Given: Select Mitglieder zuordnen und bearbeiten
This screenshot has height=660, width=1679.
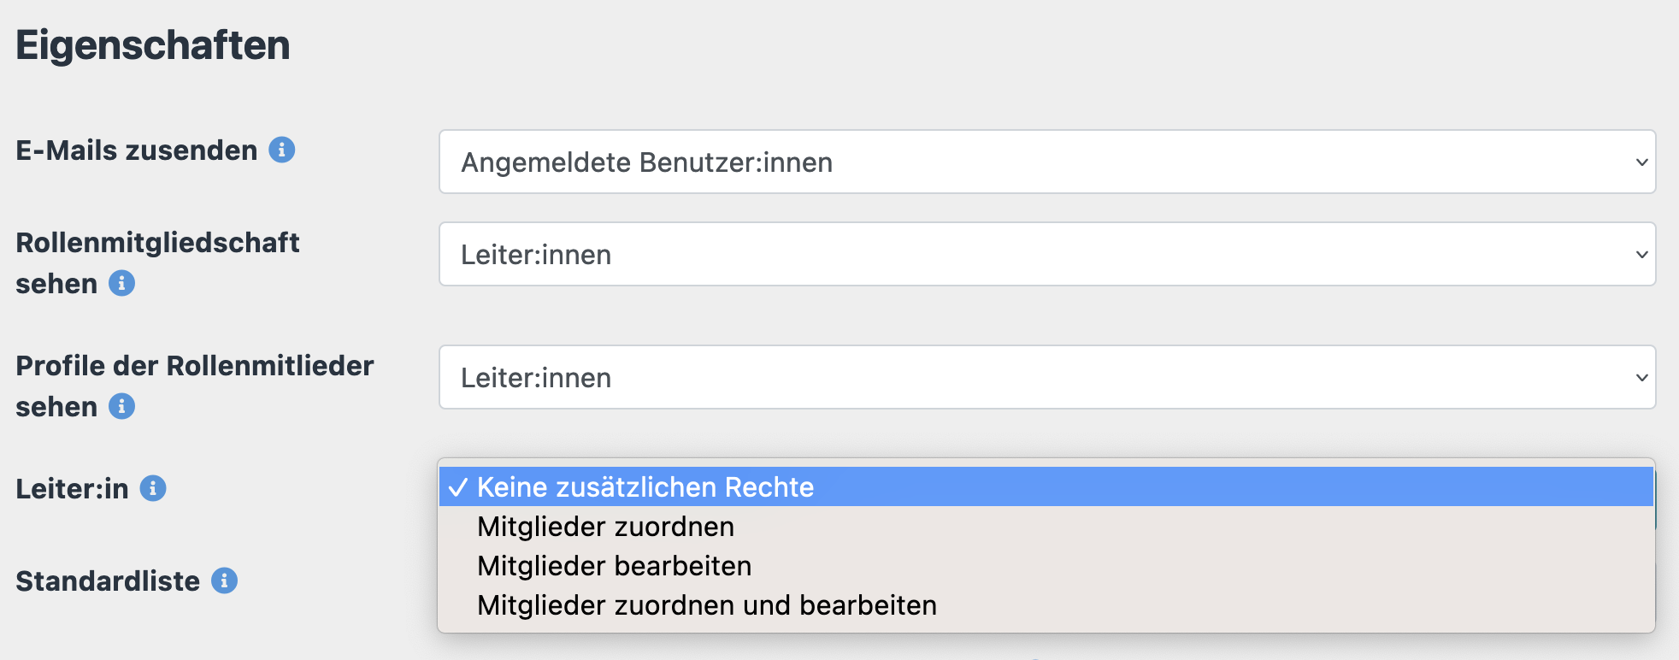Looking at the screenshot, I should click(706, 605).
